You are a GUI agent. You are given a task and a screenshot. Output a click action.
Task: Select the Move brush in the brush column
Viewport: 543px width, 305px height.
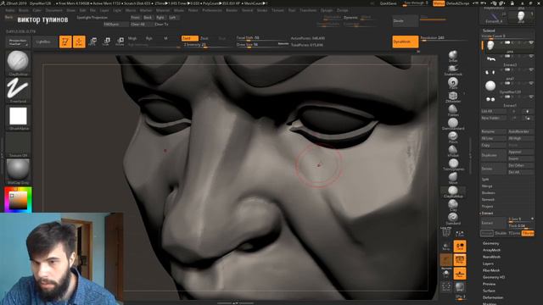(x=452, y=178)
